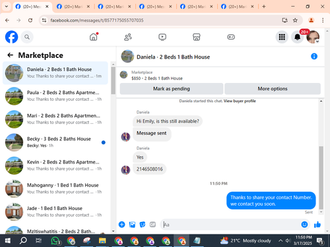Open the Facebook menu grid icon
Screen dimensions: 330x247
tap(282, 37)
